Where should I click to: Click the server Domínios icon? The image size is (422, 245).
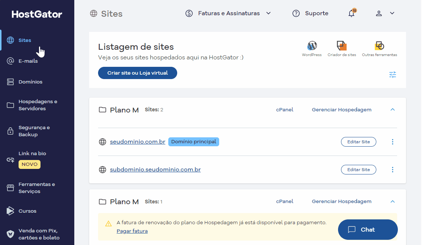(10, 82)
